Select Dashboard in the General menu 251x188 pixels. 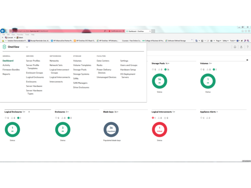(x=8, y=61)
